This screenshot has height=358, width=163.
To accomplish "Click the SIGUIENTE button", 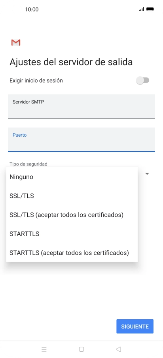I will point(135,326).
